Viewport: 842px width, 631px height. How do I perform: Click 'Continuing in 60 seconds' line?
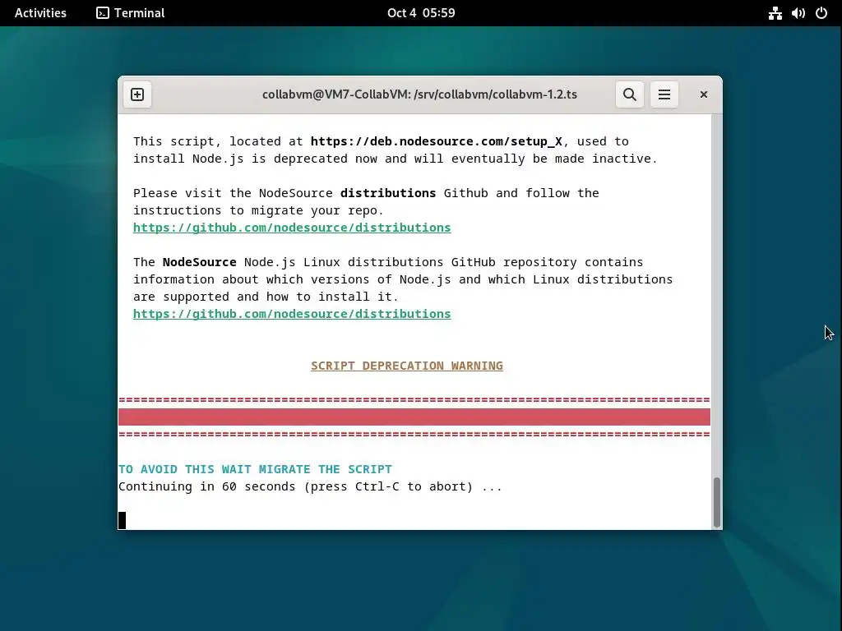310,486
